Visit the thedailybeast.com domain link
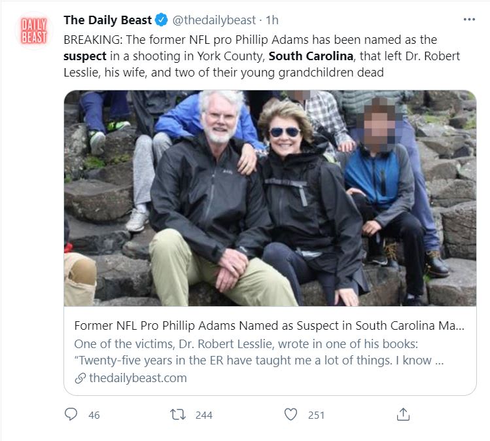This screenshot has width=490, height=441. 137,378
